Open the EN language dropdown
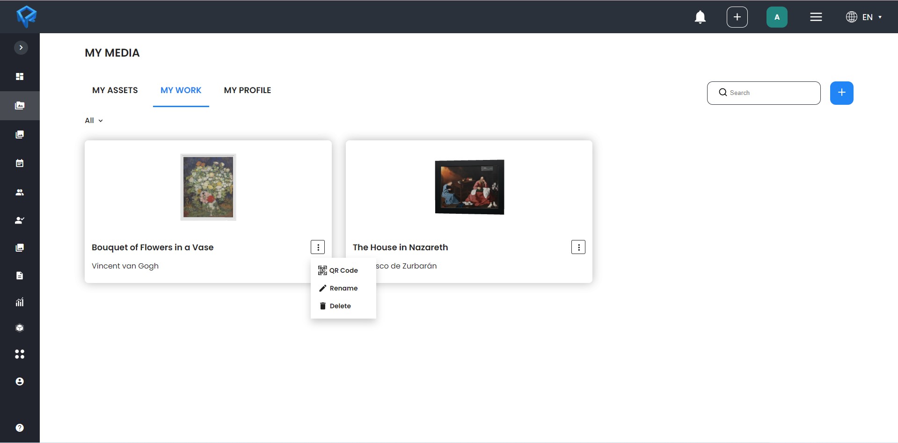Image resolution: width=898 pixels, height=443 pixels. (x=864, y=17)
